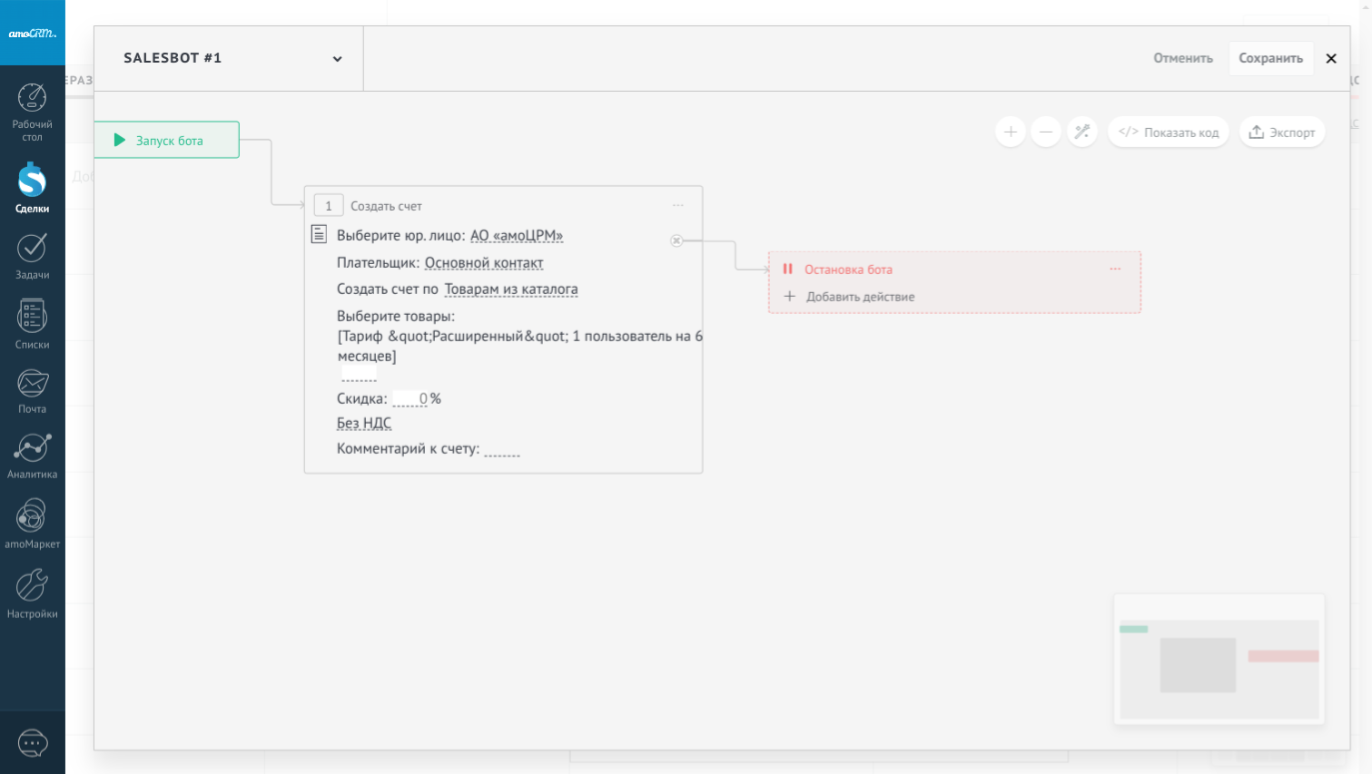
Task: Change payer option Основной контакт
Action: tap(483, 263)
